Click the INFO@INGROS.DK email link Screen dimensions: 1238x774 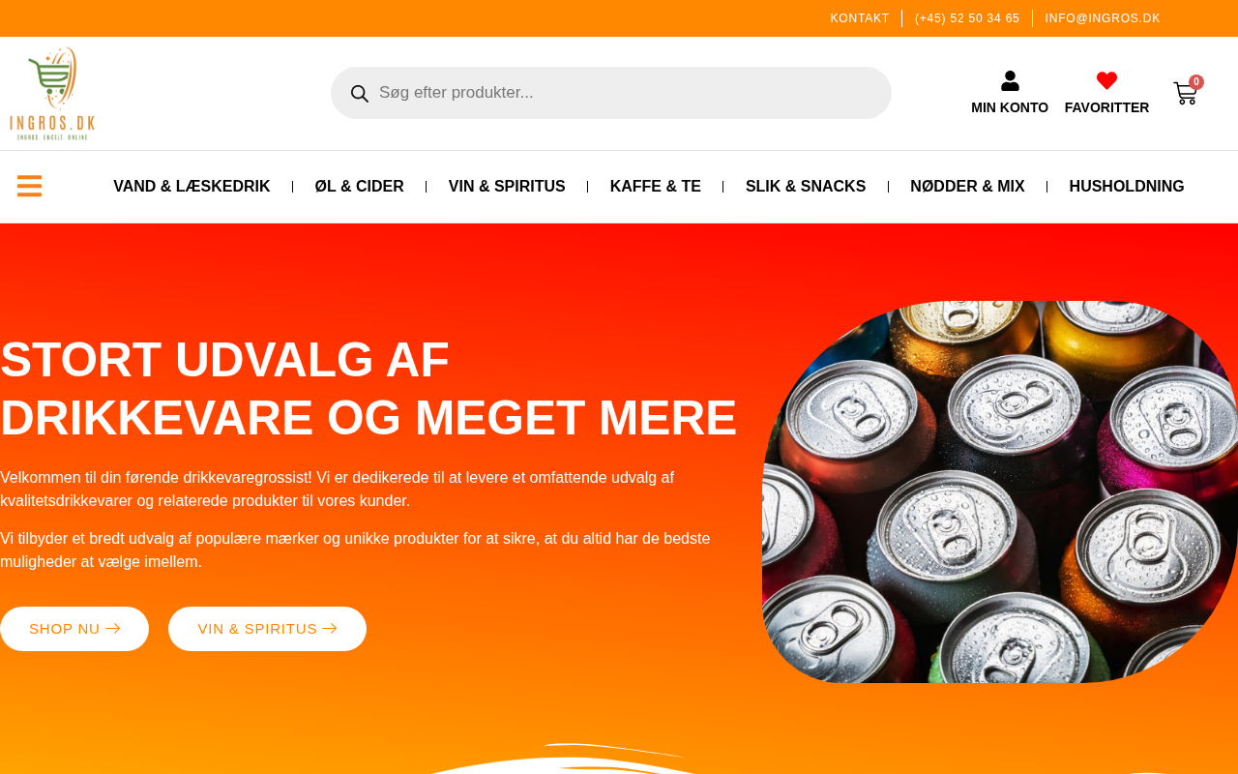1103,18
